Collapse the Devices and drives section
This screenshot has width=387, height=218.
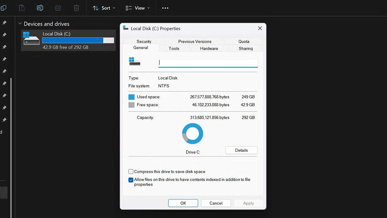20,24
